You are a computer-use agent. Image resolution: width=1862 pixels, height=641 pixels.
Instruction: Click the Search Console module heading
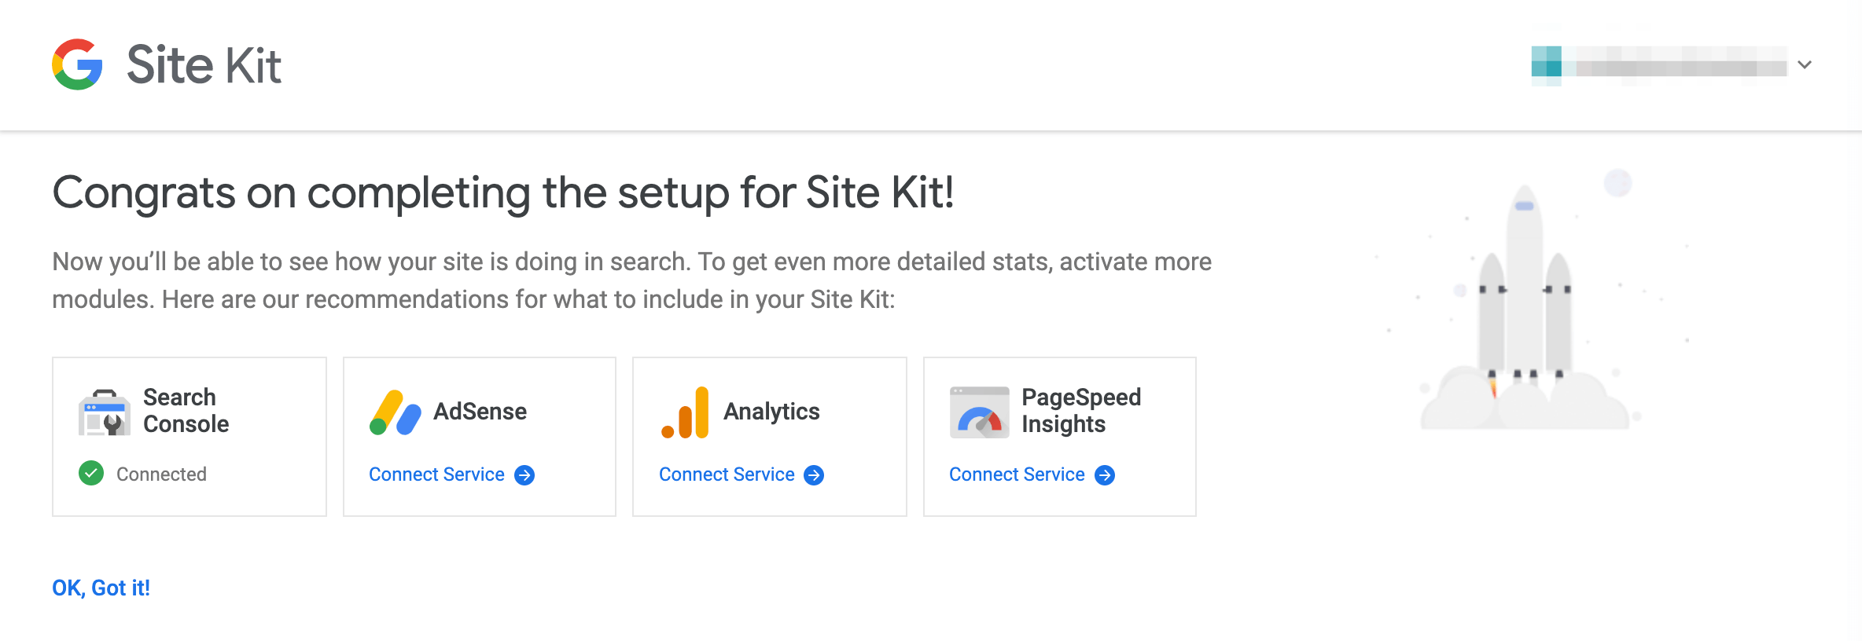pos(186,411)
